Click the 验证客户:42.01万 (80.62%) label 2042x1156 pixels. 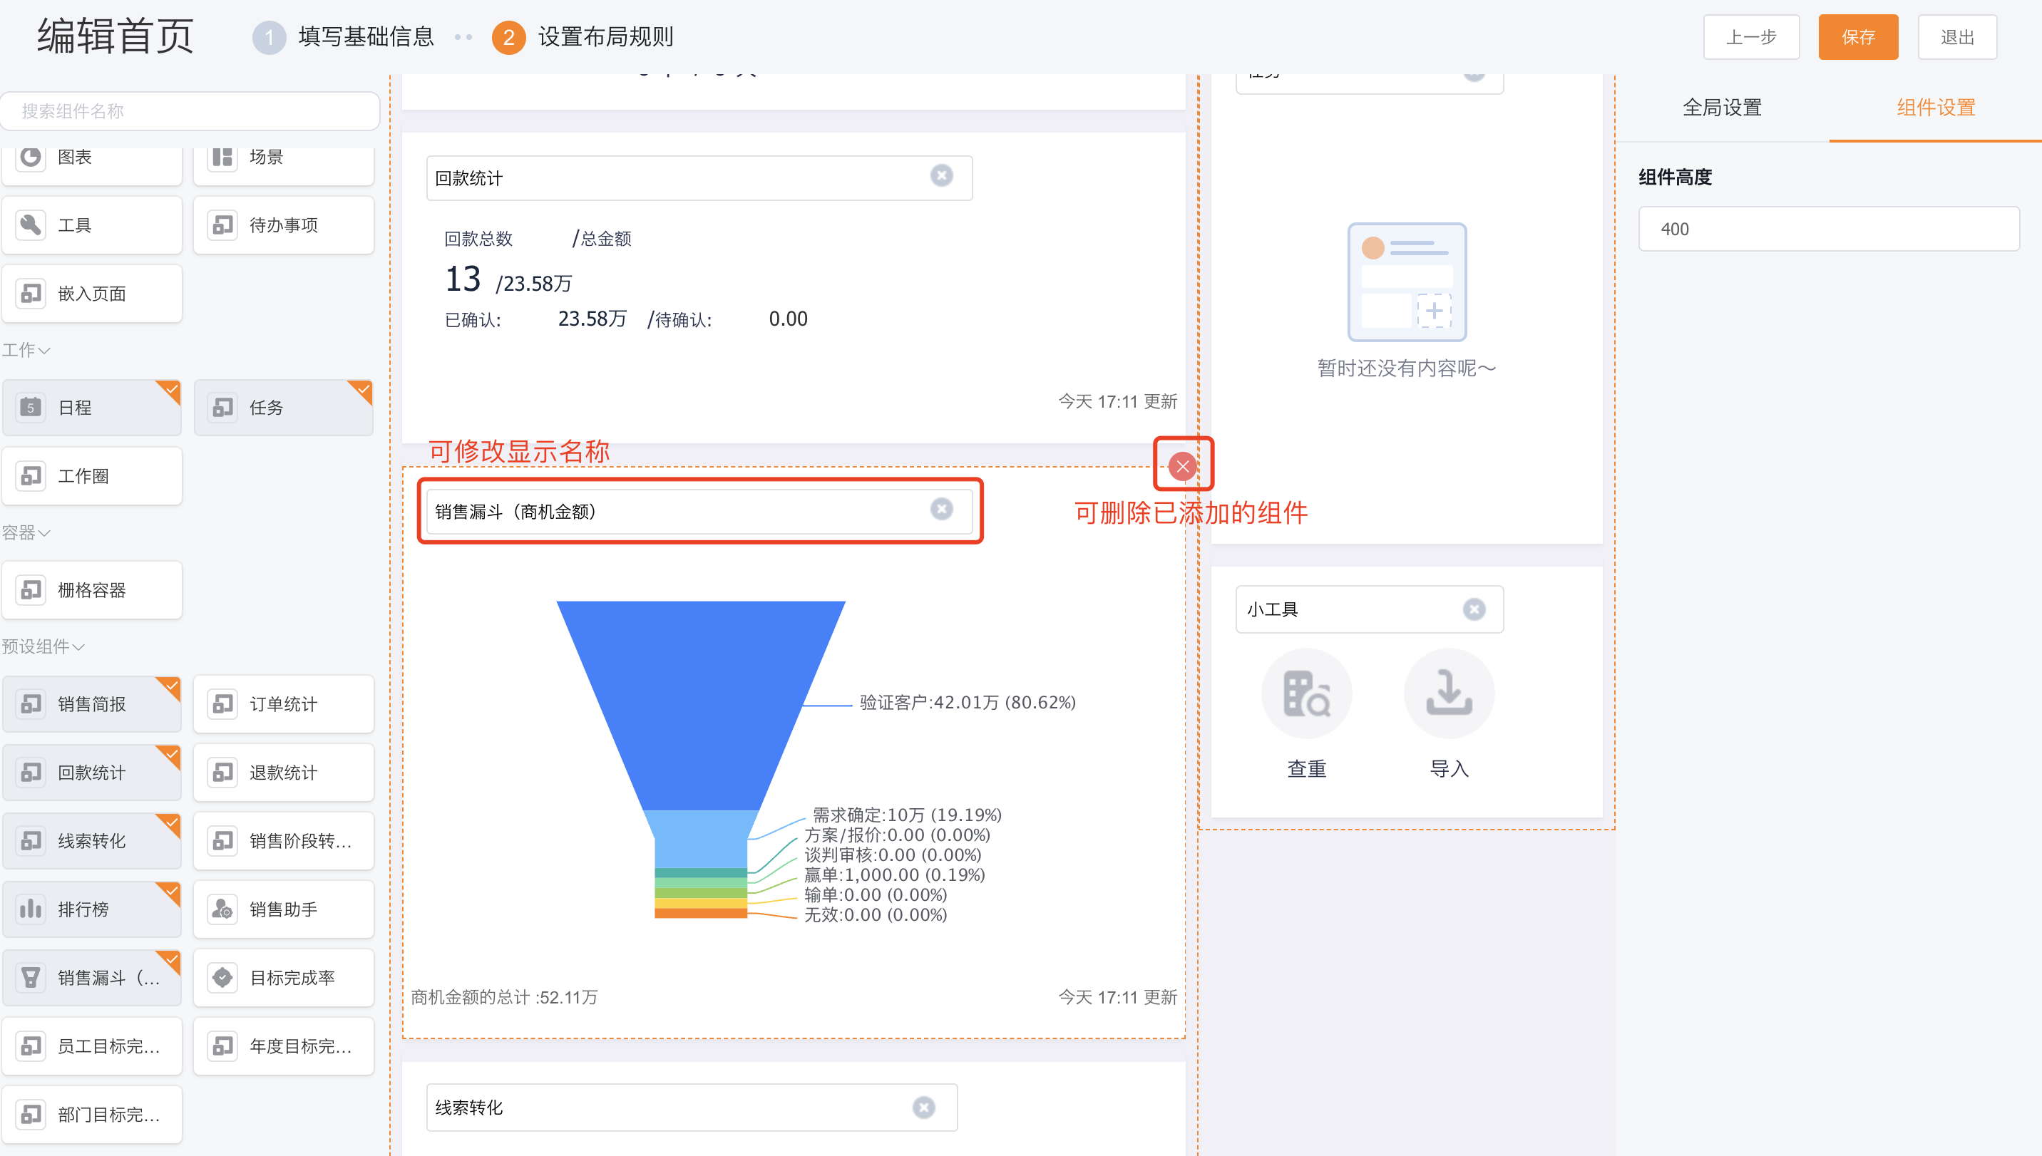click(x=968, y=703)
